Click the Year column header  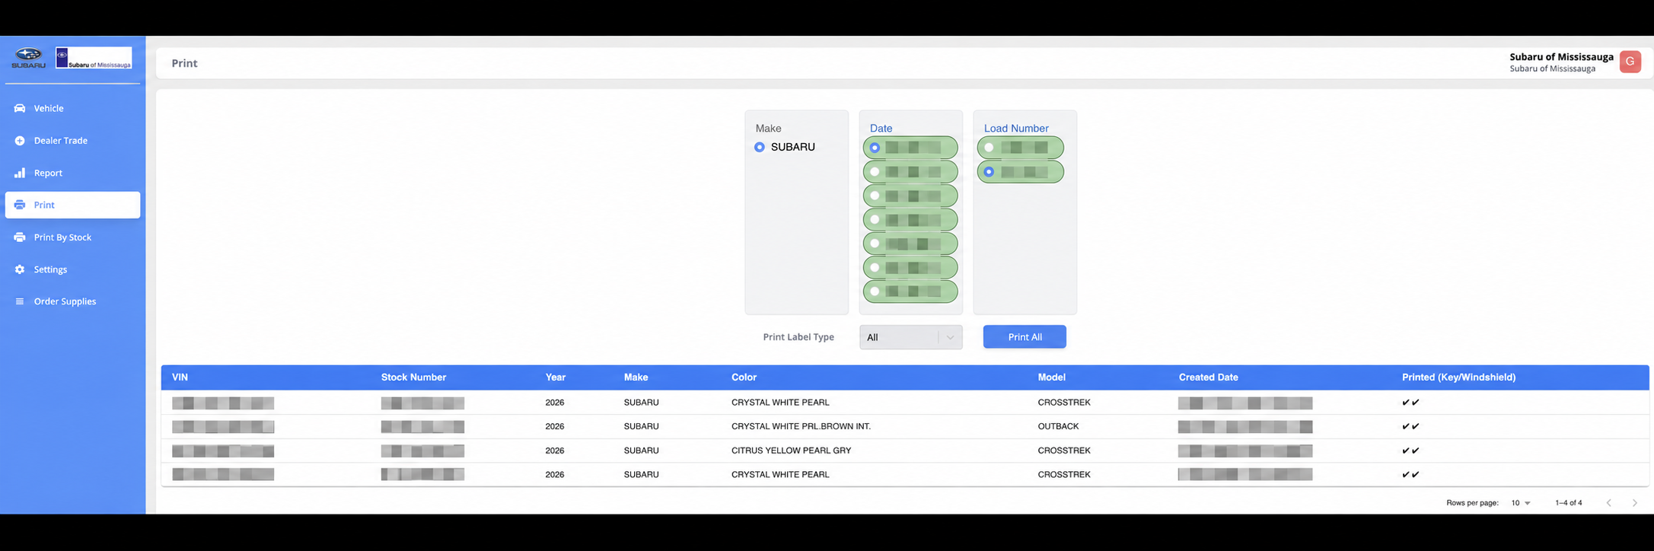(556, 377)
